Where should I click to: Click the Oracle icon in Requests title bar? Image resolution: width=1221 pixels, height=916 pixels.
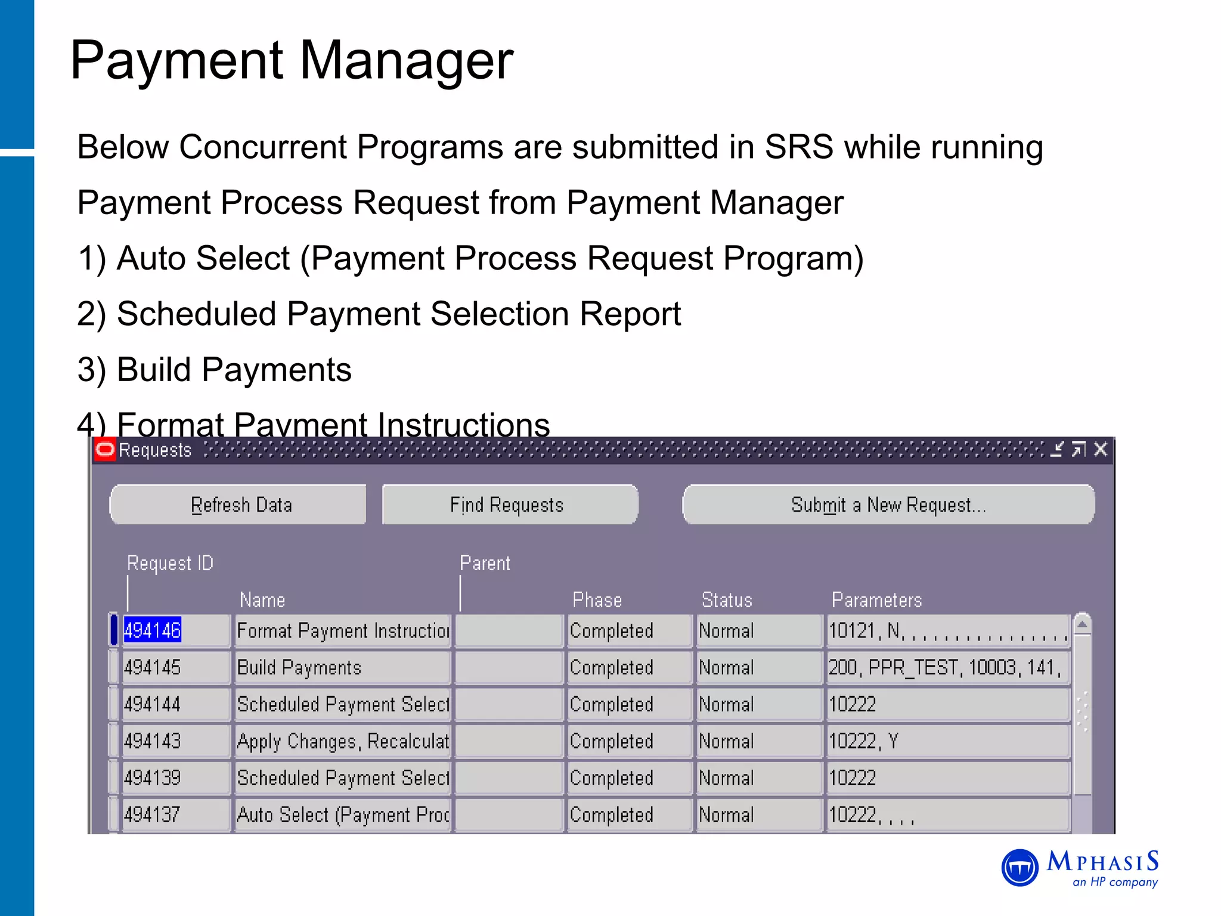pos(105,449)
